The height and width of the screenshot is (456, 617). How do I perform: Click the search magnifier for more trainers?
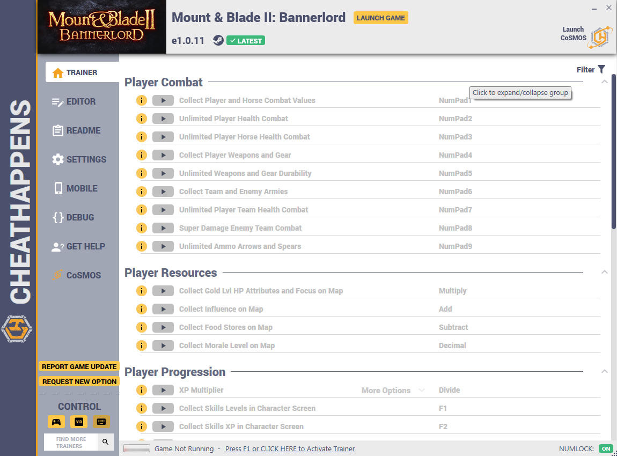point(106,442)
